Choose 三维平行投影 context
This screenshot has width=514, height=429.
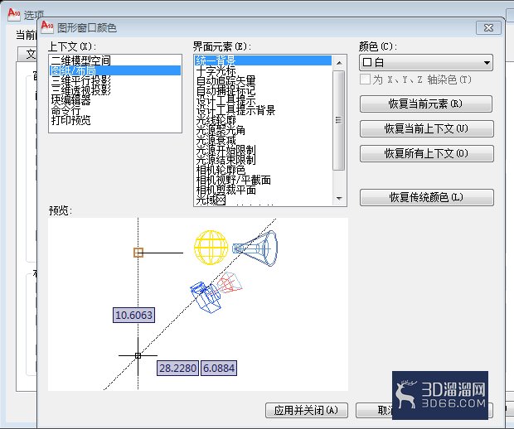pos(115,80)
